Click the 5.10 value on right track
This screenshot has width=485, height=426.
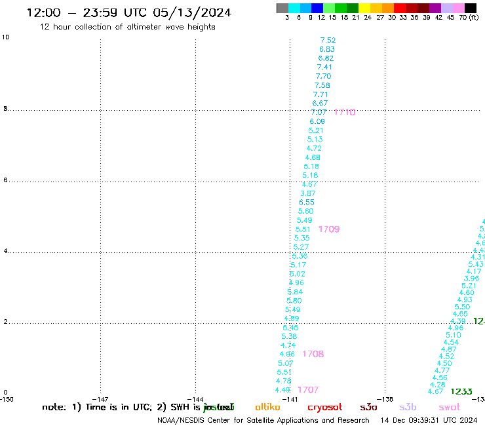(453, 335)
